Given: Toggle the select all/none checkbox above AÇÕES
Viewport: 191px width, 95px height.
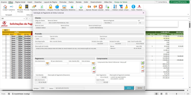Looking at the screenshot, I should pos(6,30).
